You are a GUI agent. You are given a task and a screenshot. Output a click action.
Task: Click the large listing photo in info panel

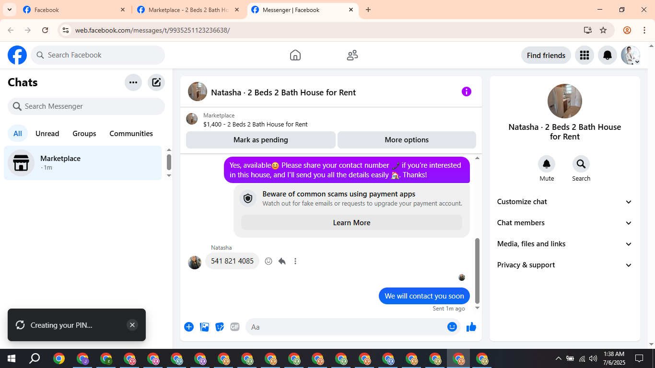[565, 101]
